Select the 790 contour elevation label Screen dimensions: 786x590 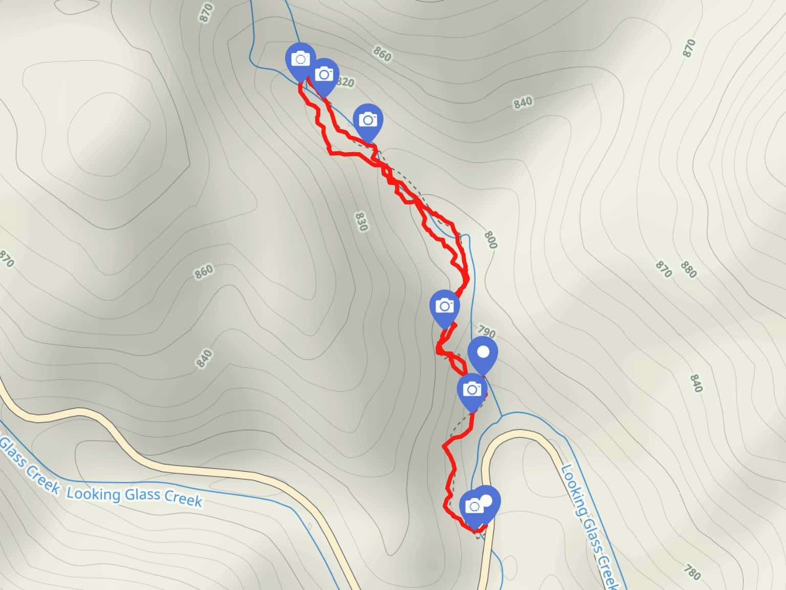486,331
